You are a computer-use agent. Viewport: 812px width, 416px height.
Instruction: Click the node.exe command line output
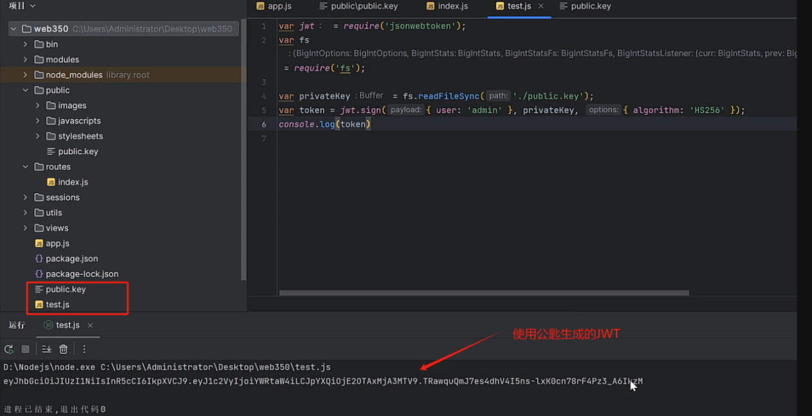pyautogui.click(x=167, y=367)
